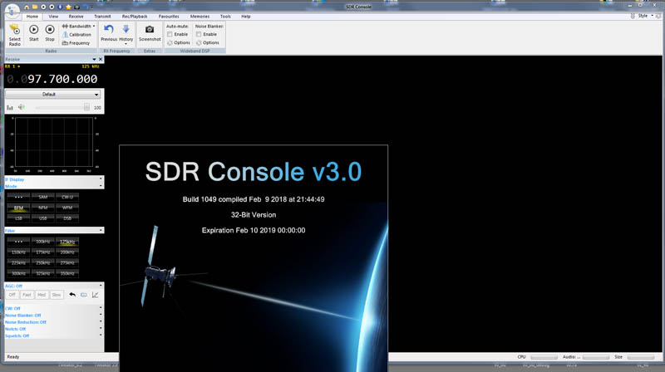Select SAM mode
This screenshot has width=665, height=372.
click(43, 197)
